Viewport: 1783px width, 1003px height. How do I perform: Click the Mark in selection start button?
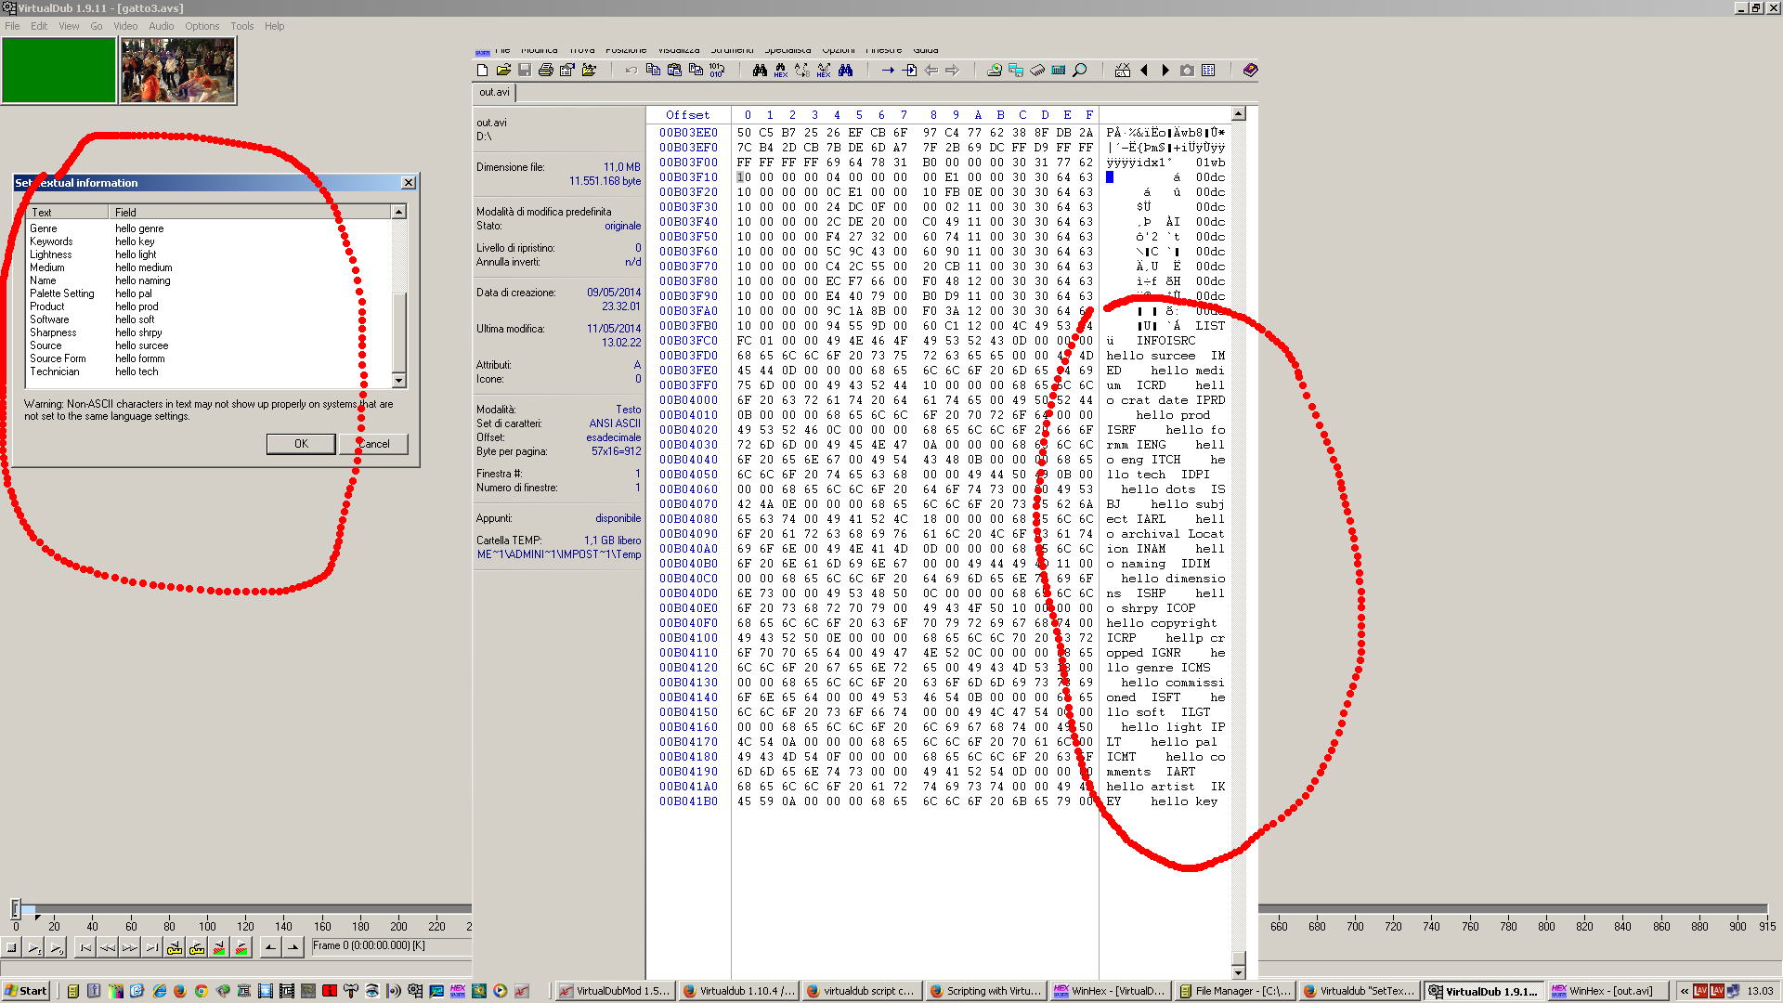pos(270,948)
